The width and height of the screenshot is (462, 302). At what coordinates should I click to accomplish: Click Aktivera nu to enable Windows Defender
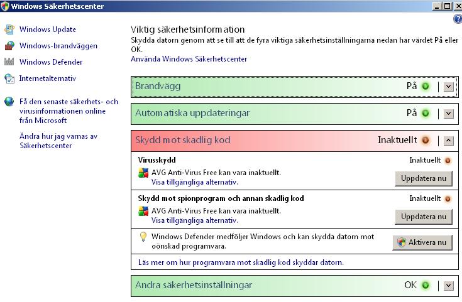422,242
